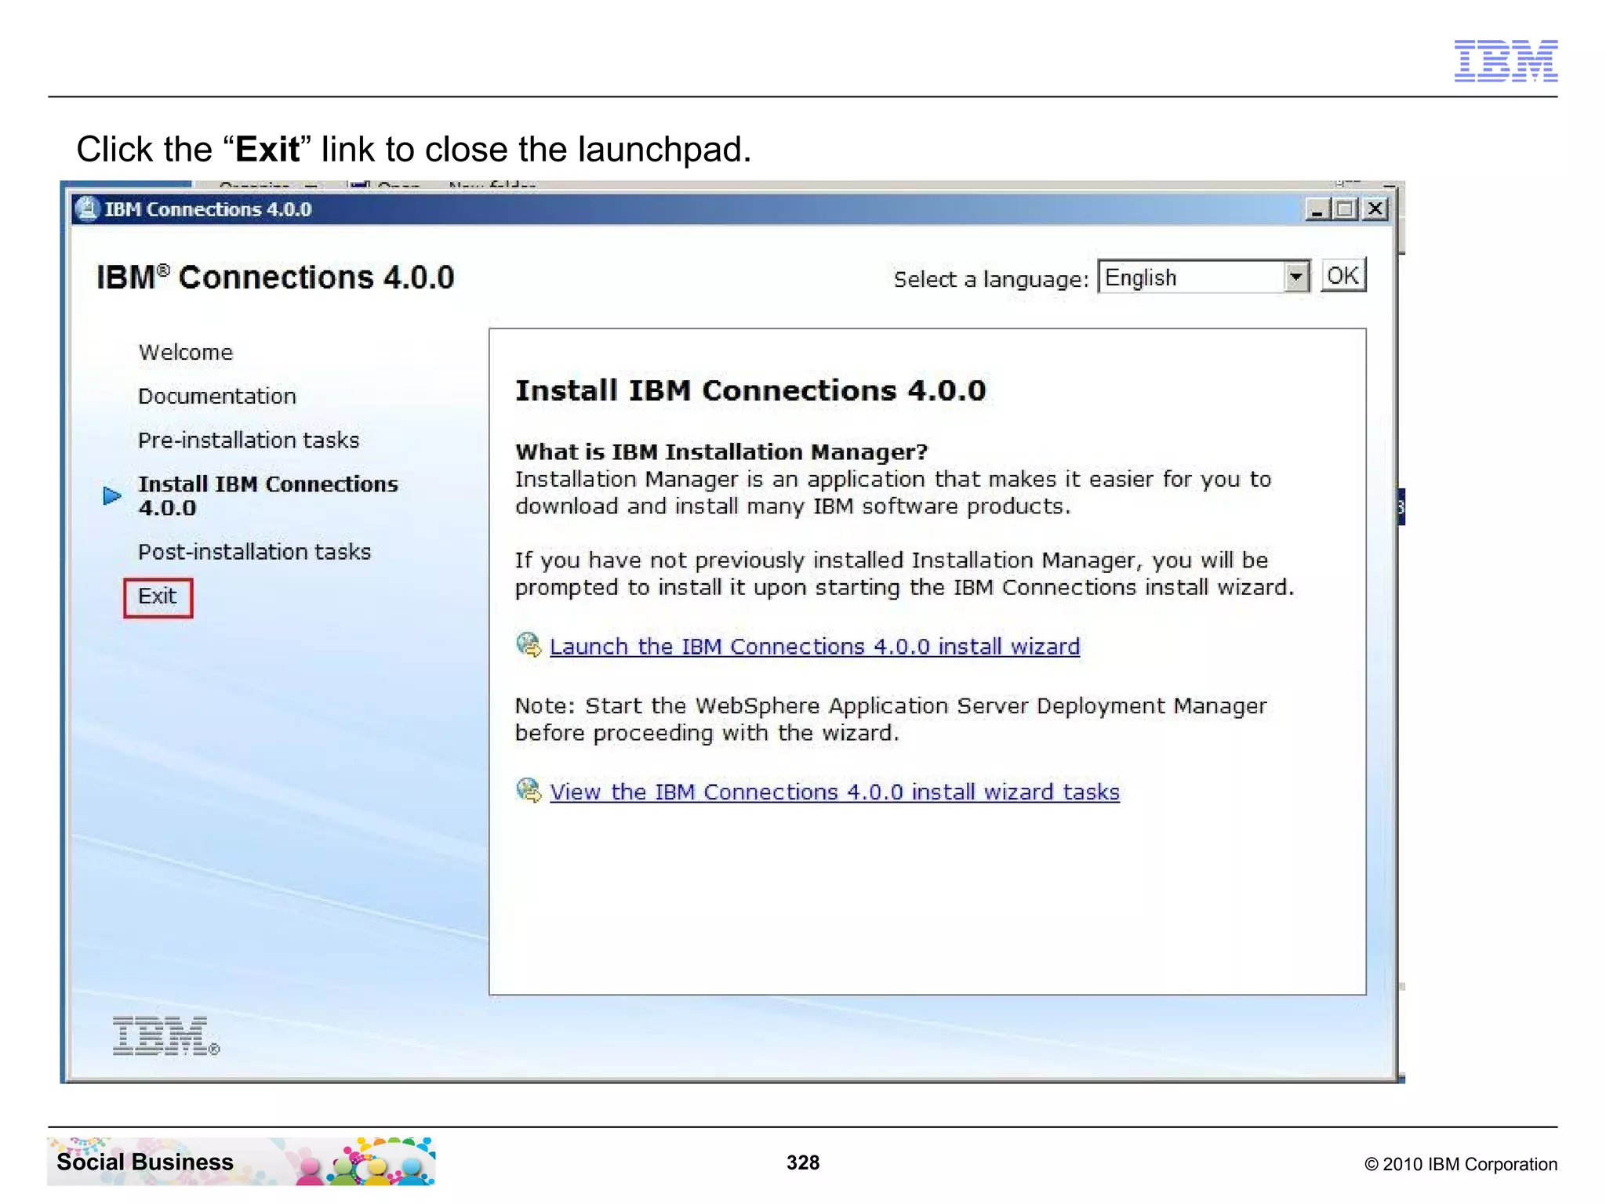Confirm the language with the OK button
Image resolution: width=1606 pixels, height=1204 pixels.
pos(1343,275)
